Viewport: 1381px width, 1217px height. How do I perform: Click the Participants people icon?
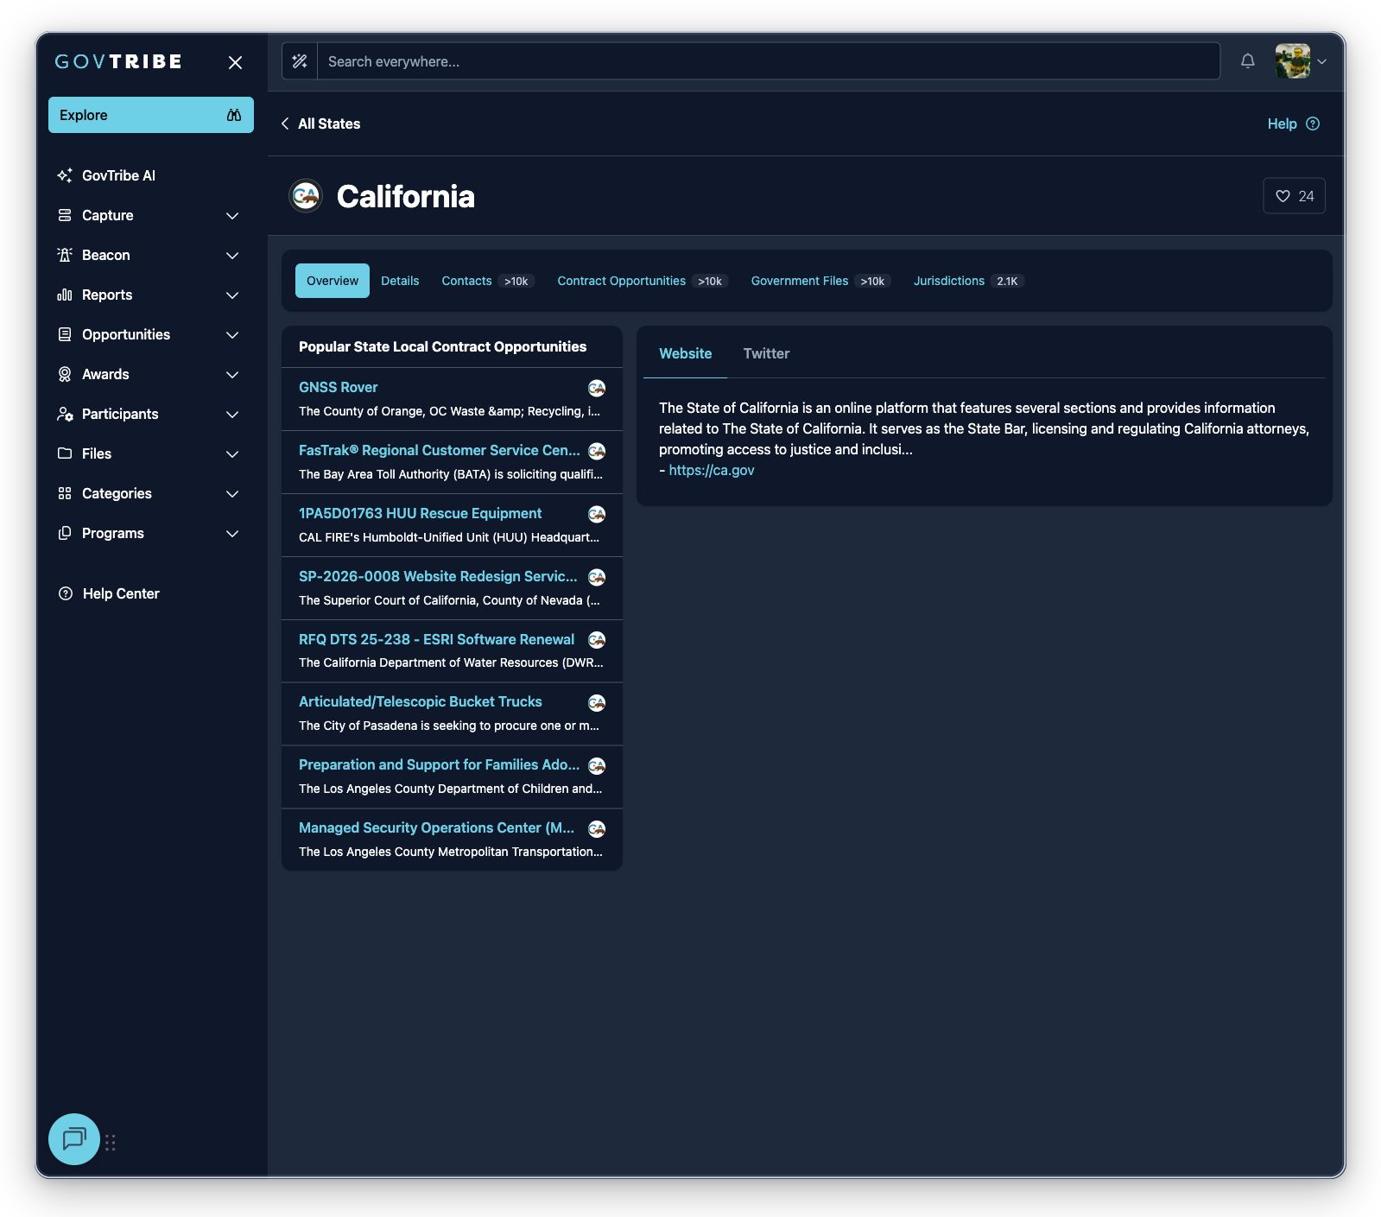[x=65, y=414]
